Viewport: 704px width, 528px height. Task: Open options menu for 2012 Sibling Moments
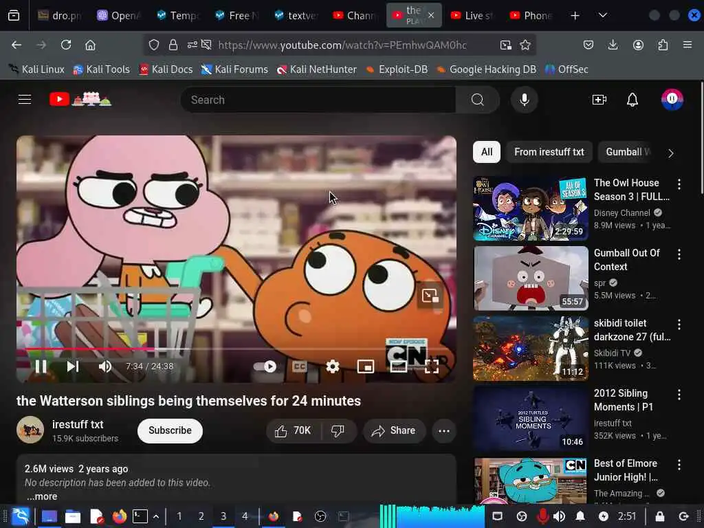point(679,394)
